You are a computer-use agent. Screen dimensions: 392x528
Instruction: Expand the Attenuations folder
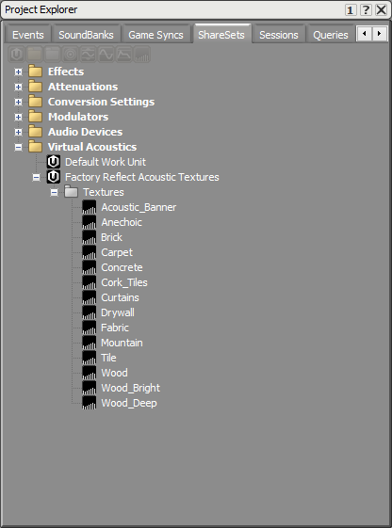point(18,87)
